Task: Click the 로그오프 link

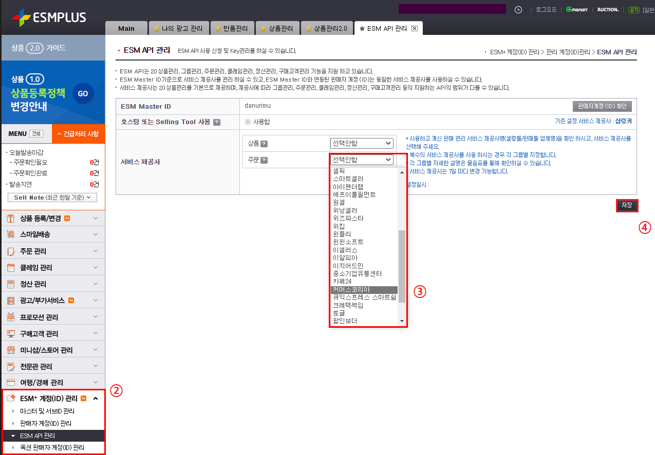Action: (x=546, y=9)
